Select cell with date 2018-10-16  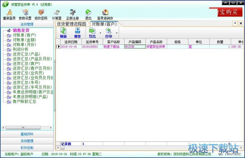[x=71, y=47]
